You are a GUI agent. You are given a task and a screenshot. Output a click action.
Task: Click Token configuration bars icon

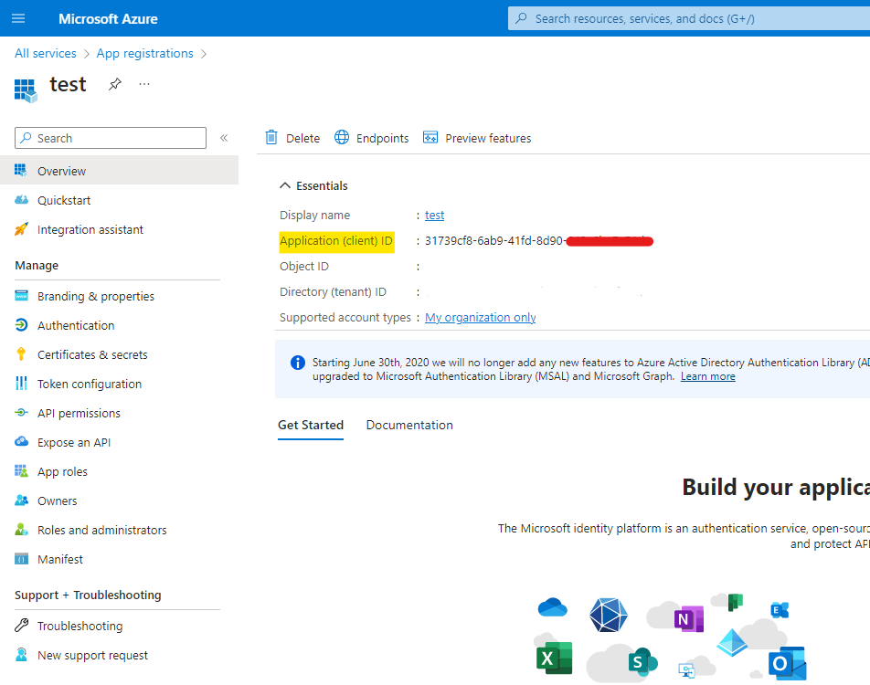(21, 384)
